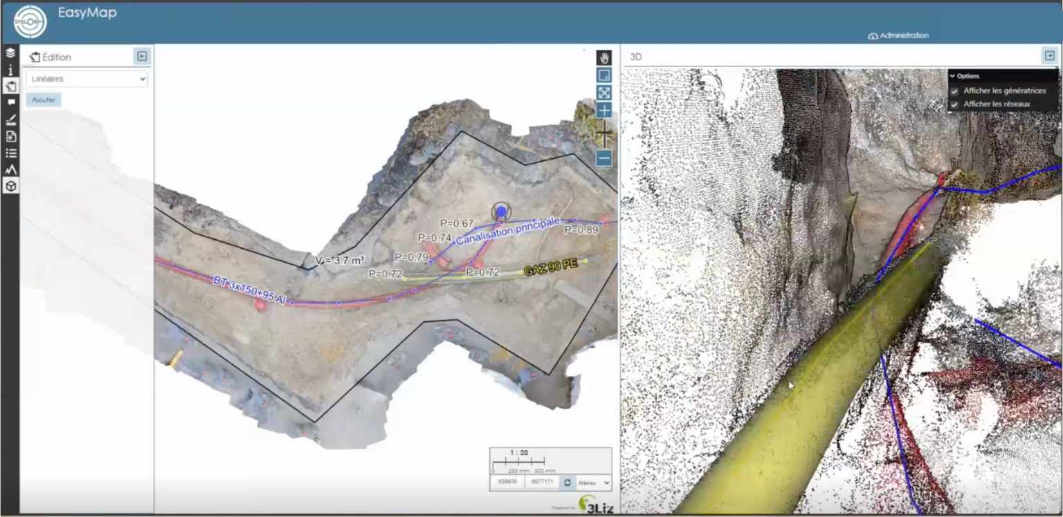Zoom map to full extent
The image size is (1063, 517).
(x=604, y=93)
